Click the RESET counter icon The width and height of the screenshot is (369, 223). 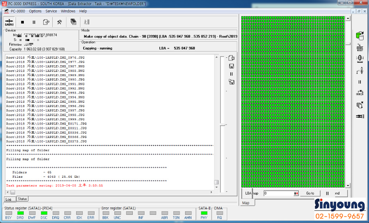(x=360, y=47)
